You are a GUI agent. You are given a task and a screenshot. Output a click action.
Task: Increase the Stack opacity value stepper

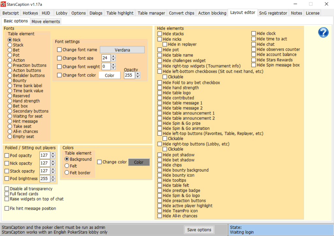click(53, 169)
